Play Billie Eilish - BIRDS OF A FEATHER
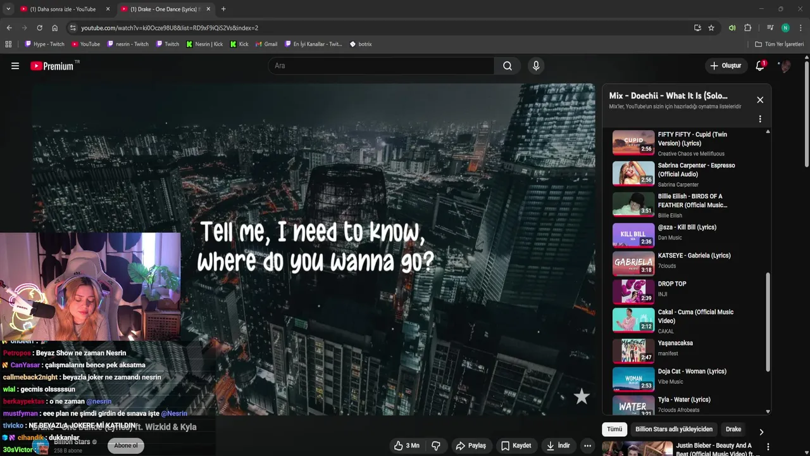810x456 pixels. coord(685,205)
